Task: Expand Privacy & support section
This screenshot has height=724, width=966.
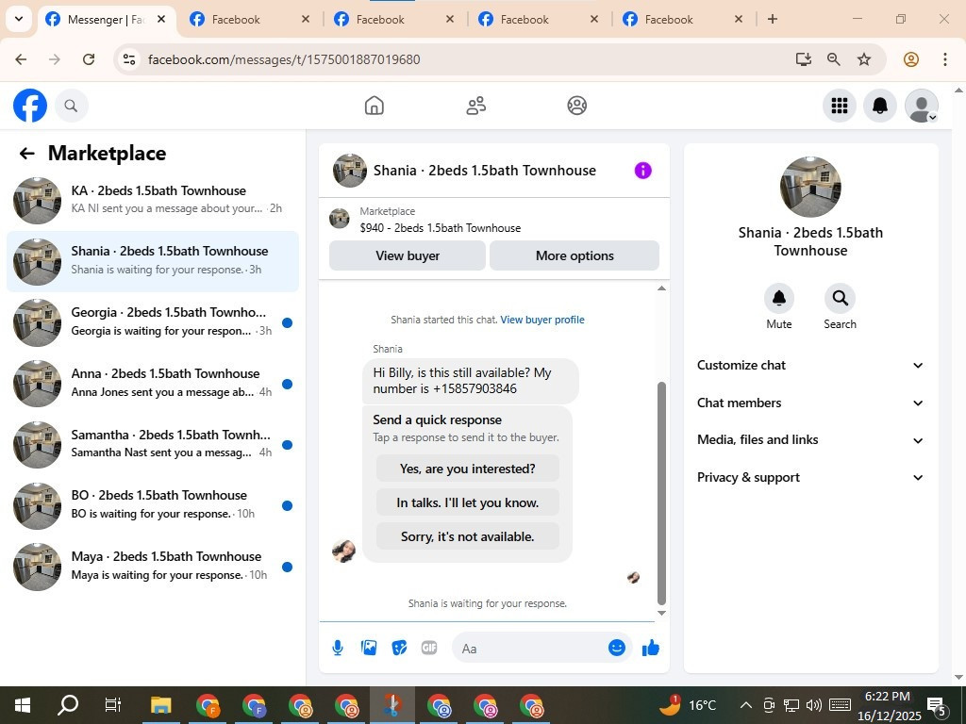Action: (x=810, y=478)
